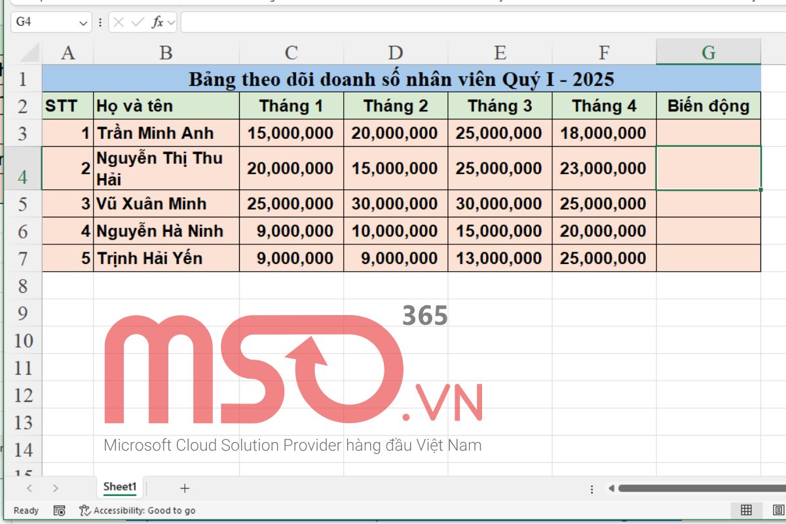This screenshot has width=786, height=524.
Task: Switch to Normal view icon
Action: tap(746, 510)
